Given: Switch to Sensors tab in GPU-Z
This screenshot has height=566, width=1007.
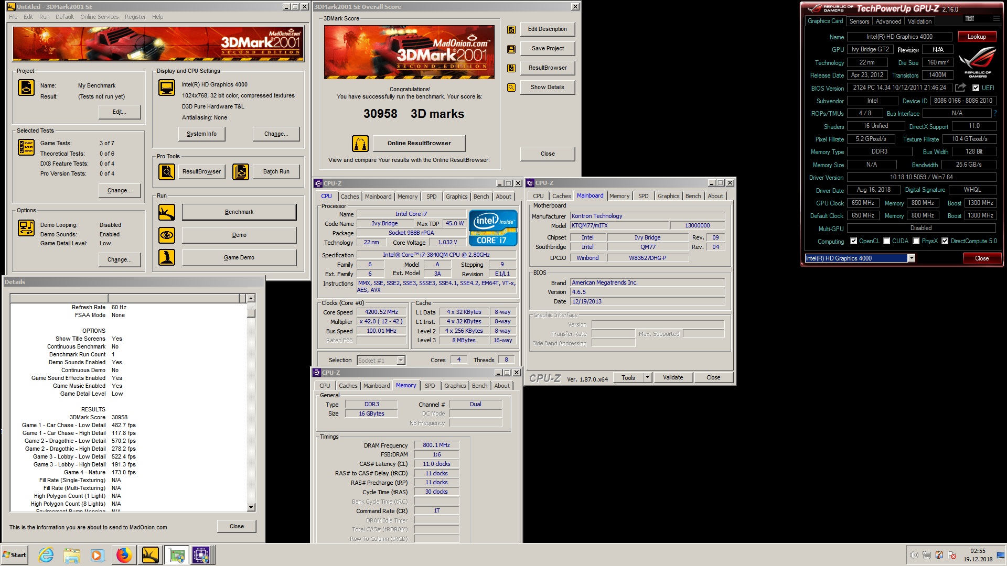Looking at the screenshot, I should tap(859, 21).
